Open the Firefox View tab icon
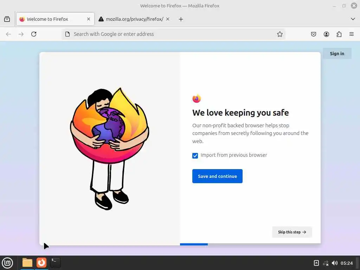The width and height of the screenshot is (360, 270). pyautogui.click(x=7, y=19)
